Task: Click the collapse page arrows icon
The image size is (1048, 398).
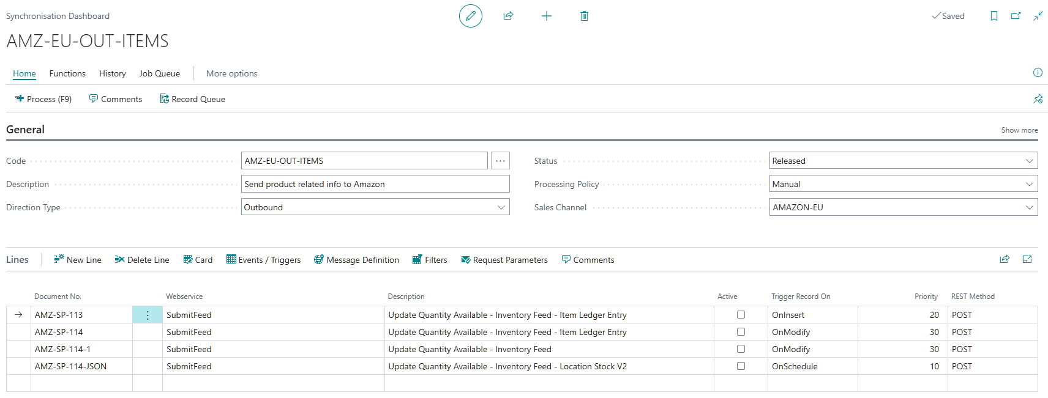Action: tap(1038, 16)
